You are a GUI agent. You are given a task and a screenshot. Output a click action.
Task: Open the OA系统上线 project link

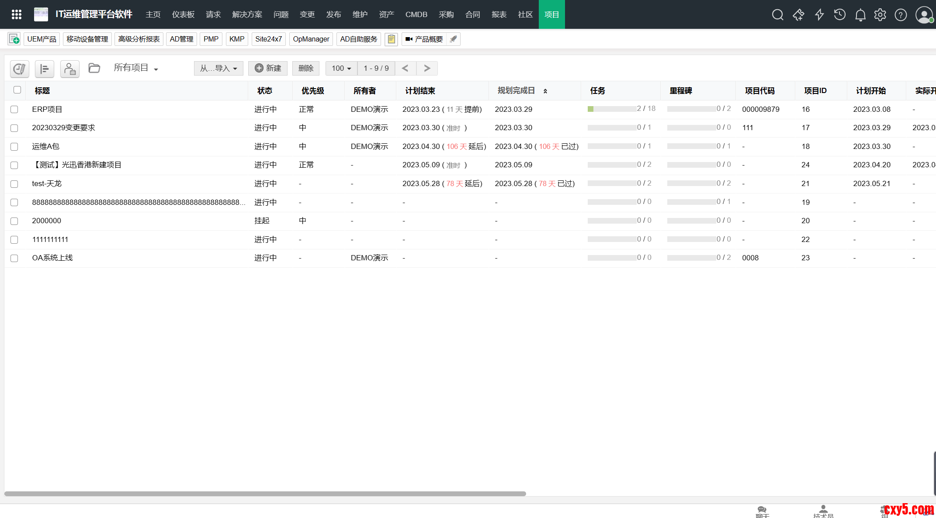click(x=52, y=258)
